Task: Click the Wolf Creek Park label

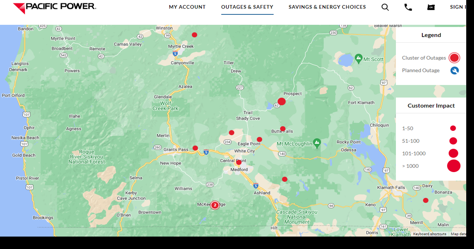Action: pyautogui.click(x=165, y=106)
